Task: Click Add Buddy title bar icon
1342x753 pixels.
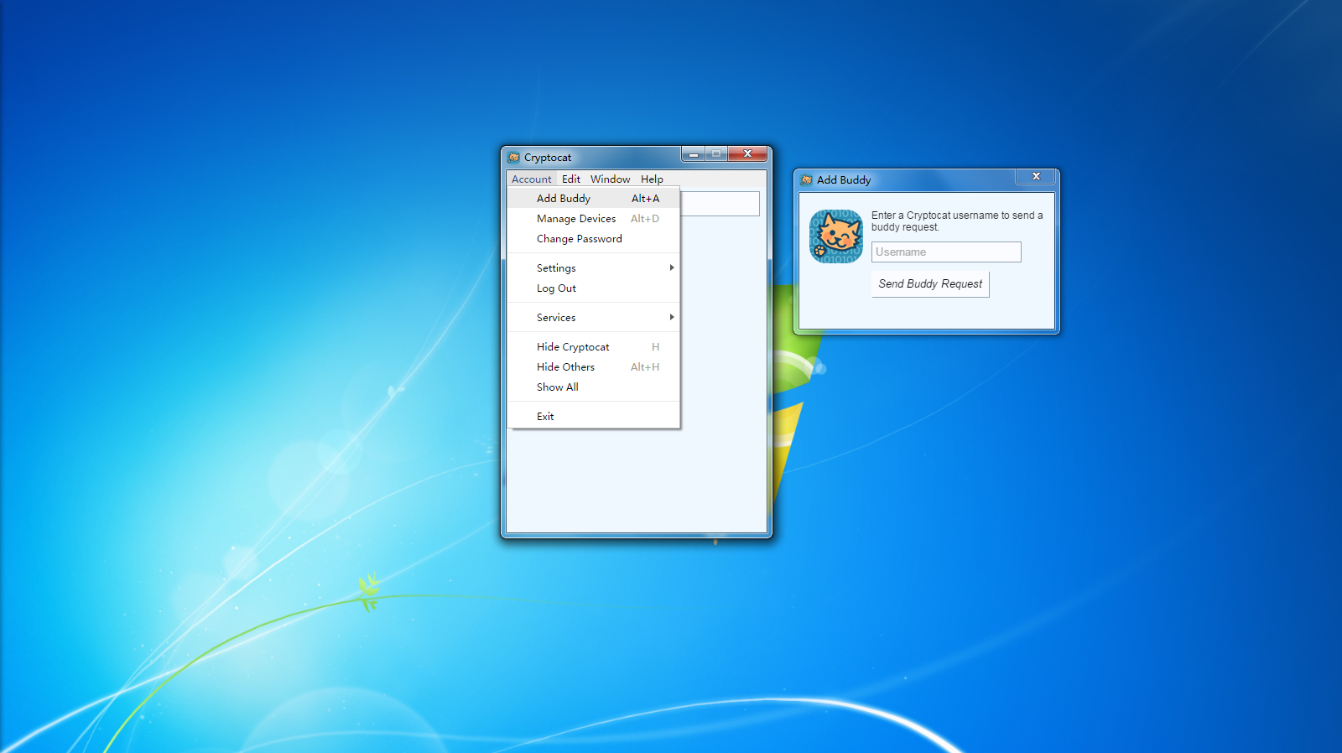Action: [807, 179]
